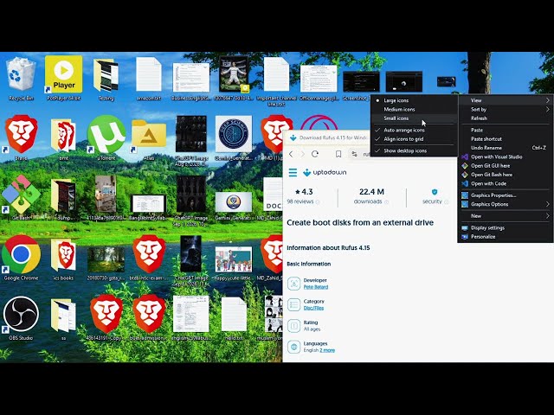The height and width of the screenshot is (415, 554).
Task: Choose Open Git Bash here
Action: click(x=506, y=175)
